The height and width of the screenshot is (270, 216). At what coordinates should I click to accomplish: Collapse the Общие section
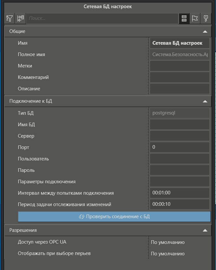(x=205, y=31)
